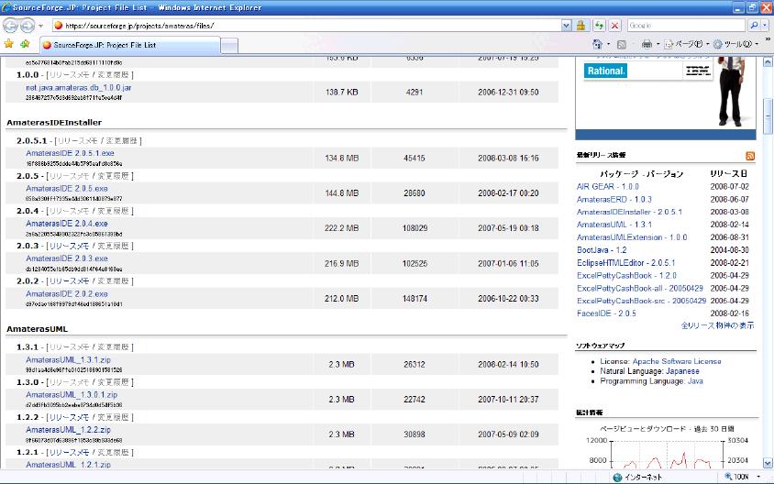Select the 222.2 MB file size cell

pos(341,228)
